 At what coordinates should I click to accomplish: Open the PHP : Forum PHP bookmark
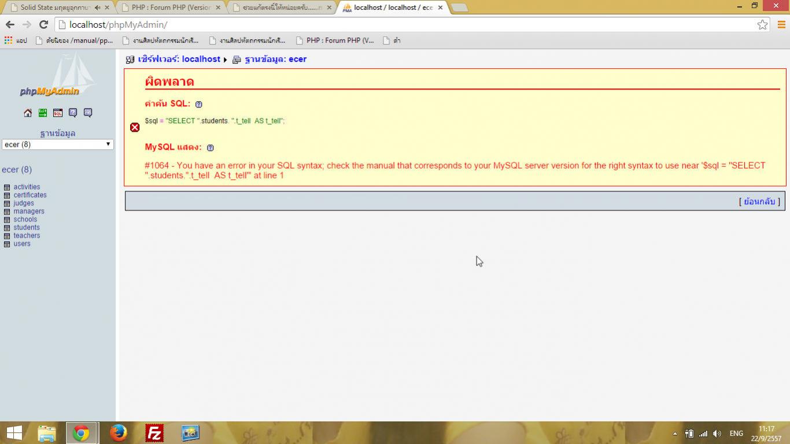click(x=335, y=40)
